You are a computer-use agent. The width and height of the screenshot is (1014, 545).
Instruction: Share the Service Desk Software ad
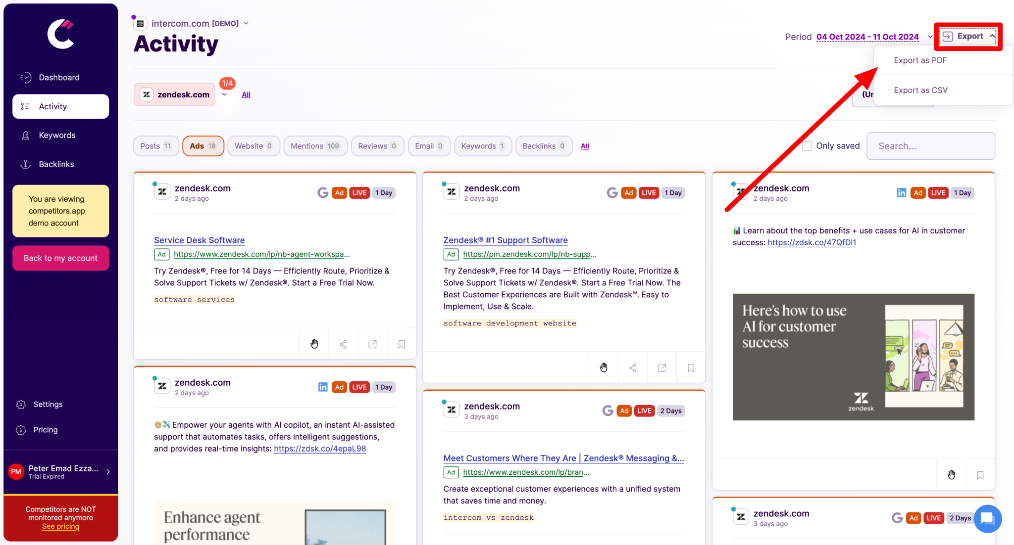[x=343, y=343]
